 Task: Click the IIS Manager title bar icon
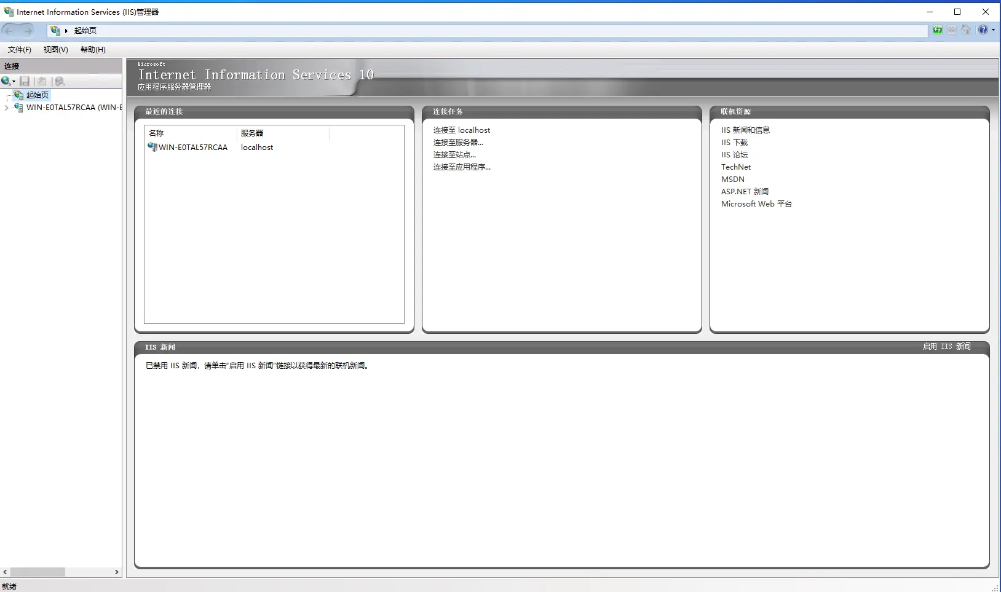(x=9, y=11)
